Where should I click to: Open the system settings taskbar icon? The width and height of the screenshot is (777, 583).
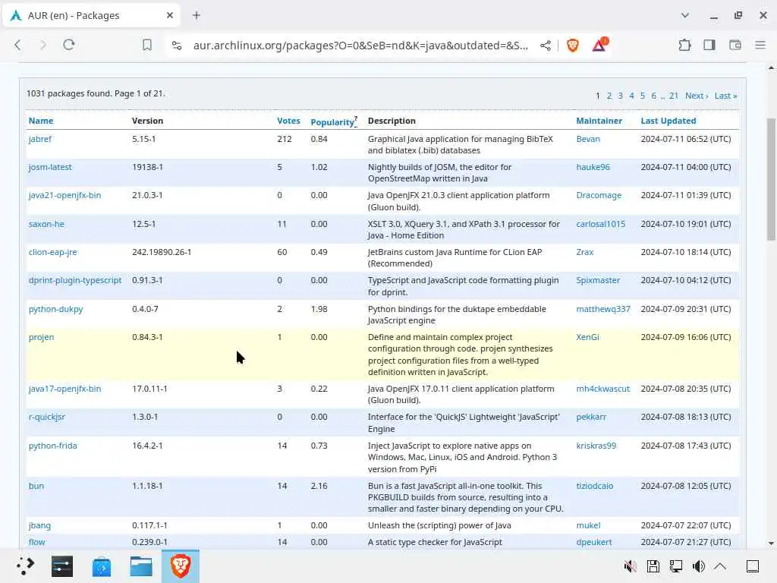point(62,566)
